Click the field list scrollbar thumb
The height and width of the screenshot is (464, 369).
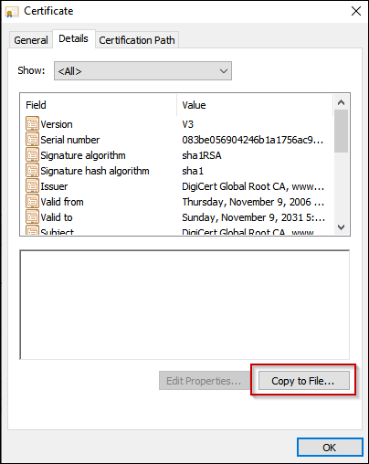click(341, 132)
